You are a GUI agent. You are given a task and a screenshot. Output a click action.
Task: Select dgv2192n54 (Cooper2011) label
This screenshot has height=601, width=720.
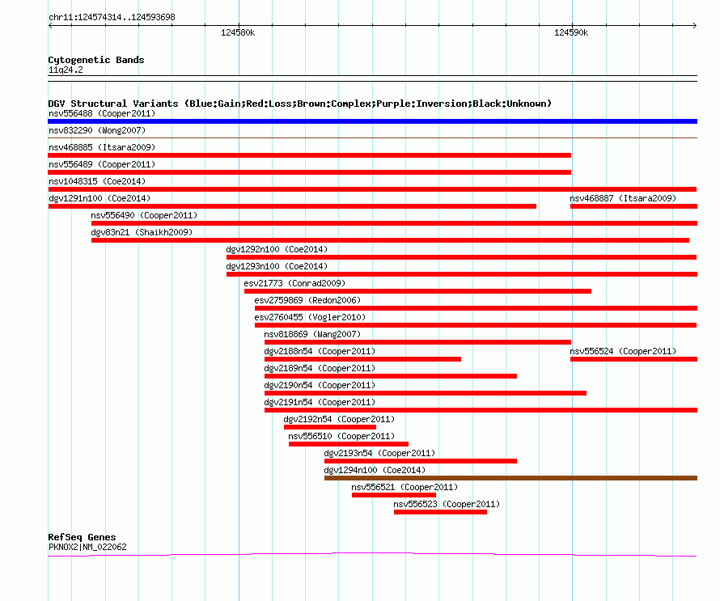pos(339,419)
